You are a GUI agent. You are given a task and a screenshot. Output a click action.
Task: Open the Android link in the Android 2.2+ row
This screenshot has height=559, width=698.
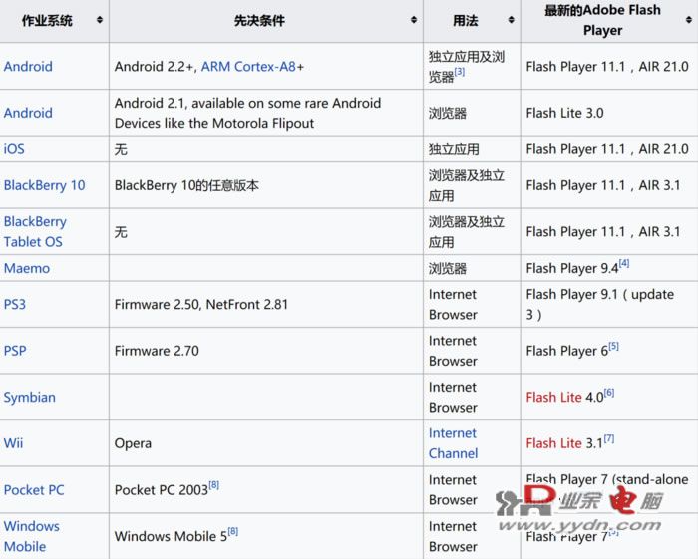(28, 66)
